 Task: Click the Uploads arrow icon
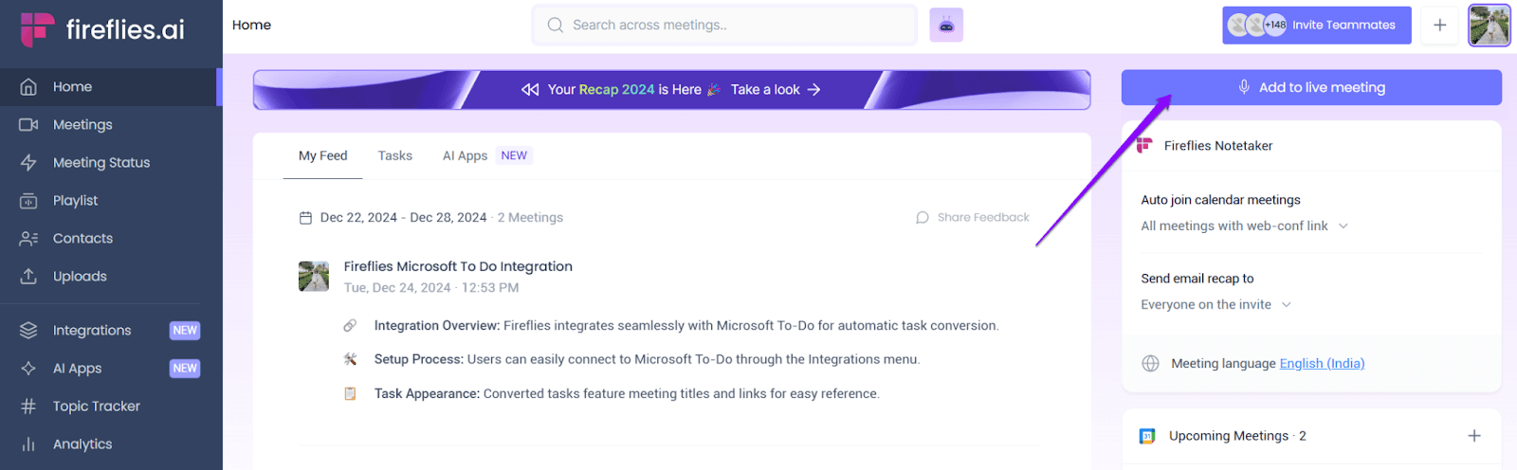tap(28, 277)
